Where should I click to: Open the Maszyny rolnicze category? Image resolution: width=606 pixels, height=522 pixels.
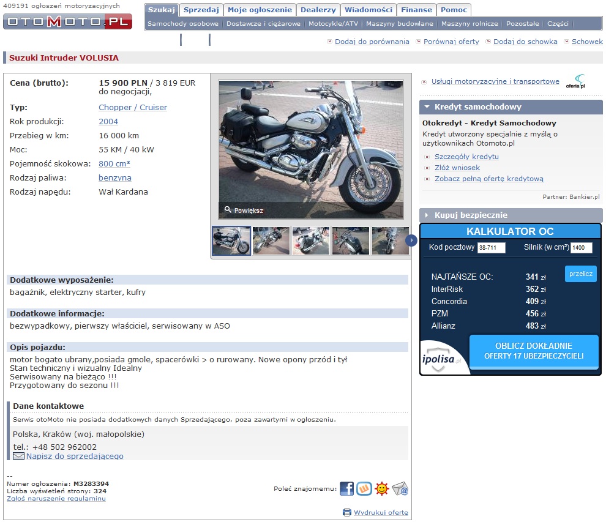[x=469, y=24]
